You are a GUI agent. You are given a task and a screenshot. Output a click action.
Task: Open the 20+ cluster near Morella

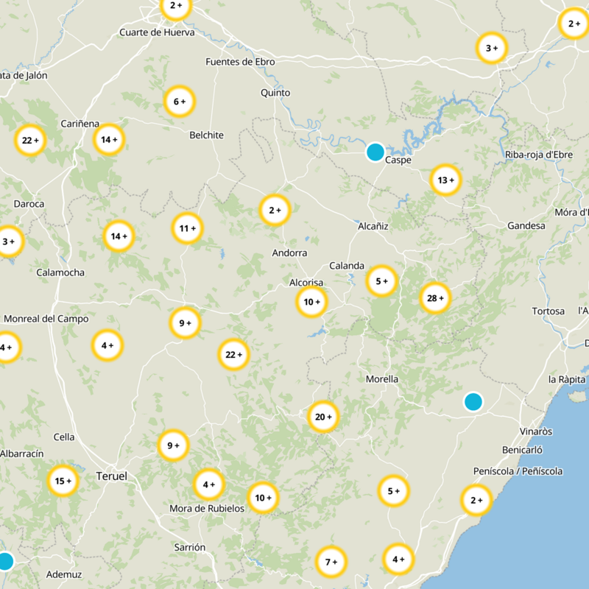(323, 417)
